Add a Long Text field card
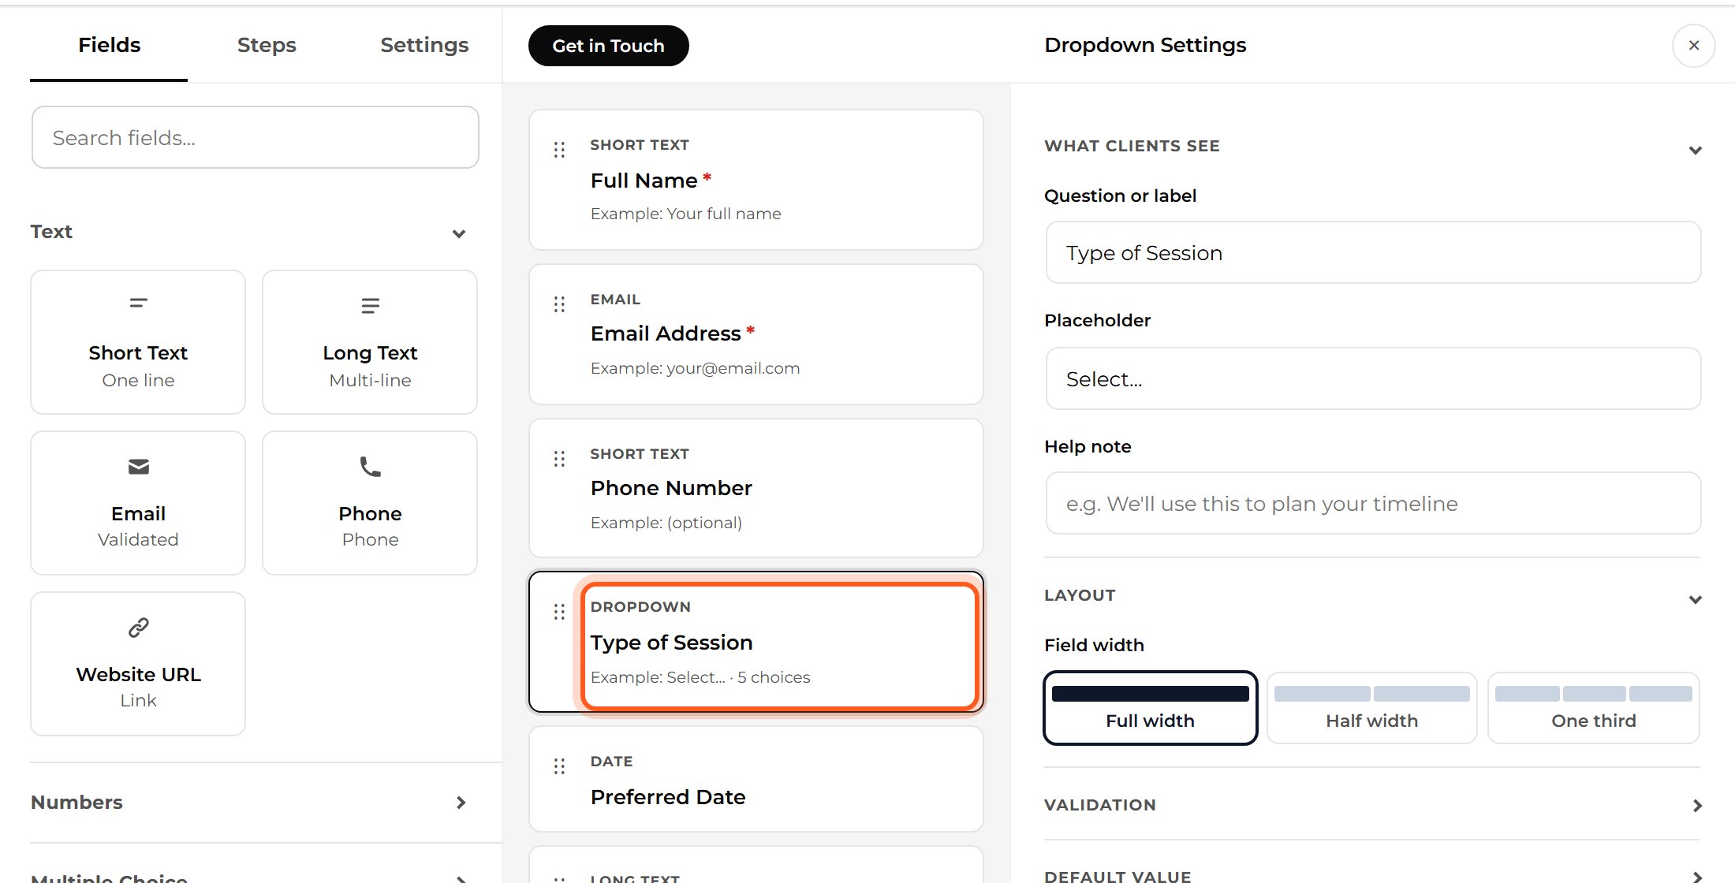1735x883 pixels. (370, 342)
